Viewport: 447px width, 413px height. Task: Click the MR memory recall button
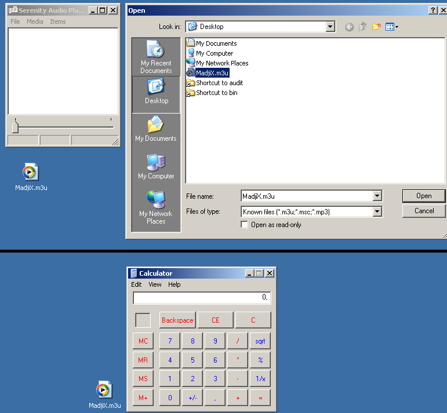tap(143, 360)
